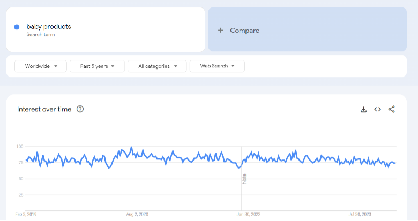Screen dimensions: 418x221
Task: Click the Worldwide dropdown arrow
Action: coord(56,66)
